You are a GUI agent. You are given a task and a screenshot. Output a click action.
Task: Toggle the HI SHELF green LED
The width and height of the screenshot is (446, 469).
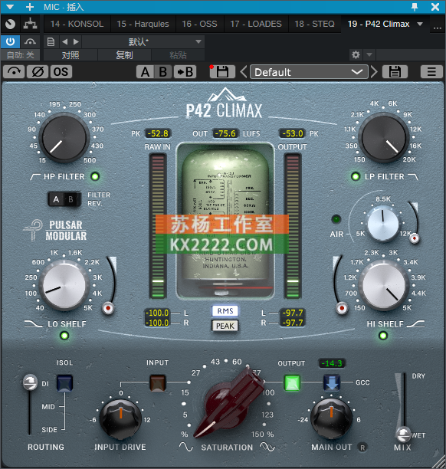point(383,336)
